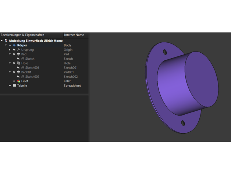Toggle visibility of Sketch001
This screenshot has height=174, width=231.
18,68
